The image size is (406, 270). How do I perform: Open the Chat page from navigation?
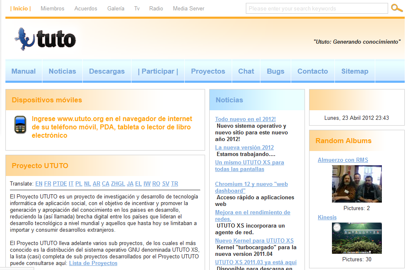(245, 71)
